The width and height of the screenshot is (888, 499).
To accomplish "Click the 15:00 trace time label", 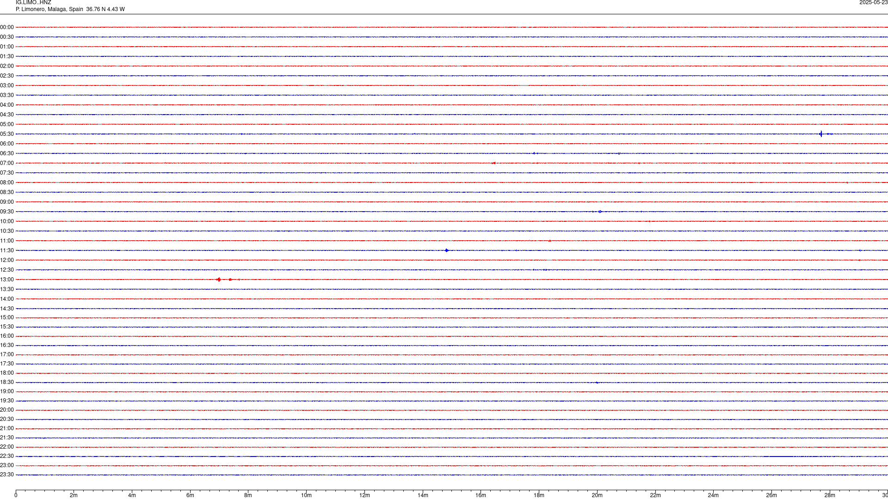I will [7, 317].
